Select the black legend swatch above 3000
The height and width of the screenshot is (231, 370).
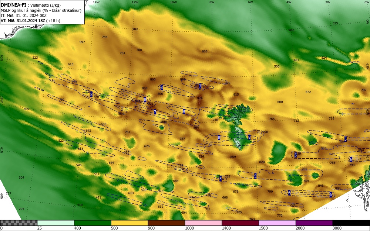351,223
